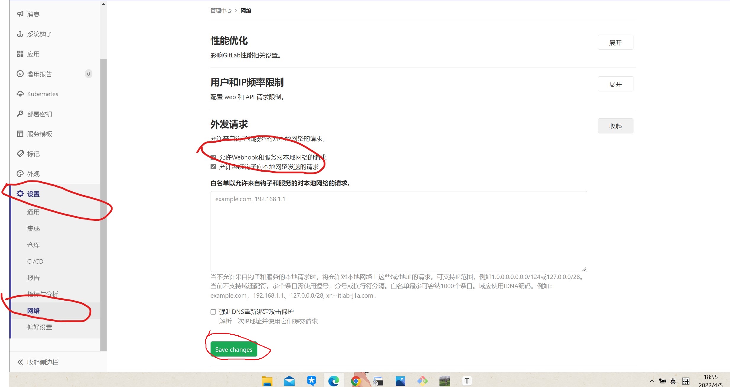Image resolution: width=730 pixels, height=387 pixels.
Task: Expand the 用户和IP频率限制 section
Action: pos(615,84)
